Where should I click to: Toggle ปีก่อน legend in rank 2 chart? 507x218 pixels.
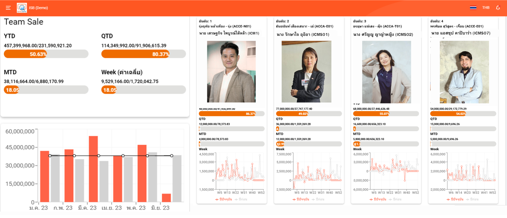tap(318, 199)
